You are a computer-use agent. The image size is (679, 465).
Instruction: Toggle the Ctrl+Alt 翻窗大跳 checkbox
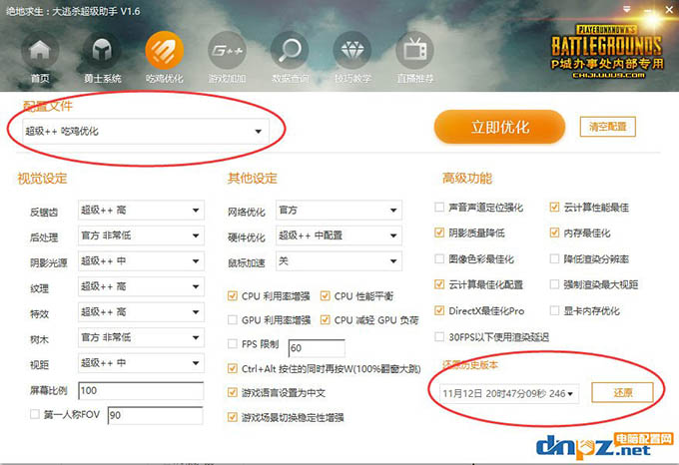pos(233,368)
